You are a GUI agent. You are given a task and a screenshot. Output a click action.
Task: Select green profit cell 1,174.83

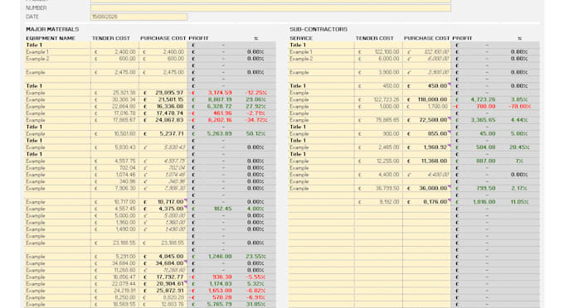(x=220, y=284)
